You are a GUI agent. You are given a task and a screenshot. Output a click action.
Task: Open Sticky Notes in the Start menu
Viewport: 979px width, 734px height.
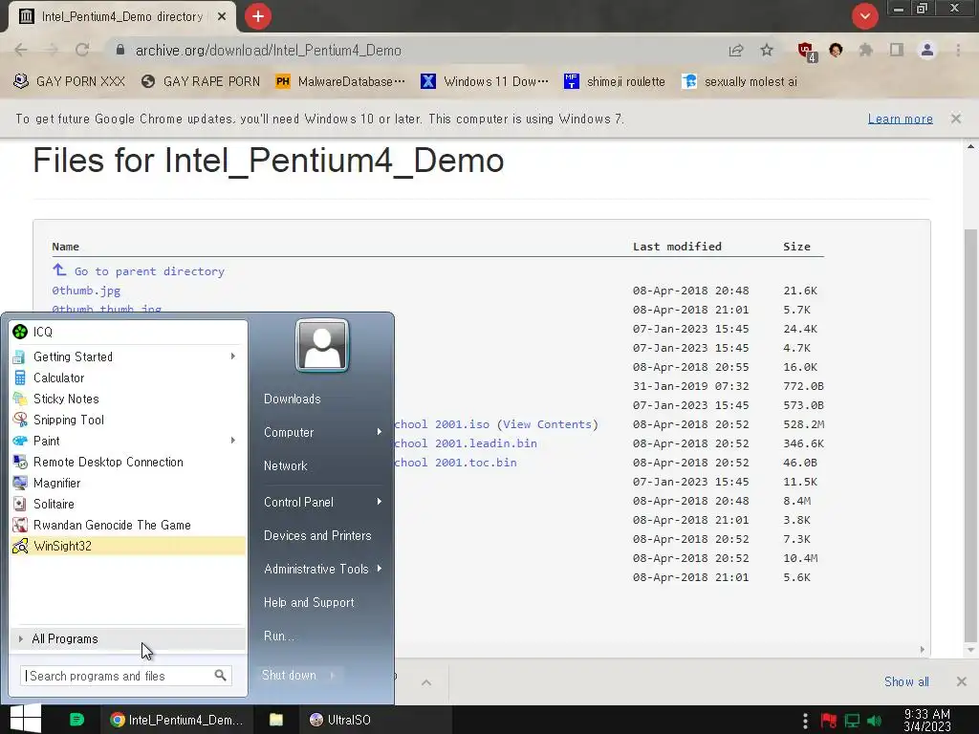[x=128, y=399]
